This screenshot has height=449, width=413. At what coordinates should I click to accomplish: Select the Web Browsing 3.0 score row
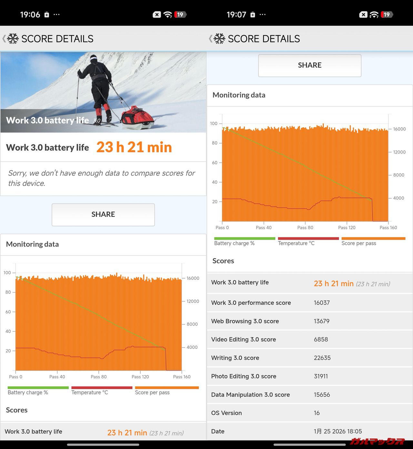click(310, 321)
